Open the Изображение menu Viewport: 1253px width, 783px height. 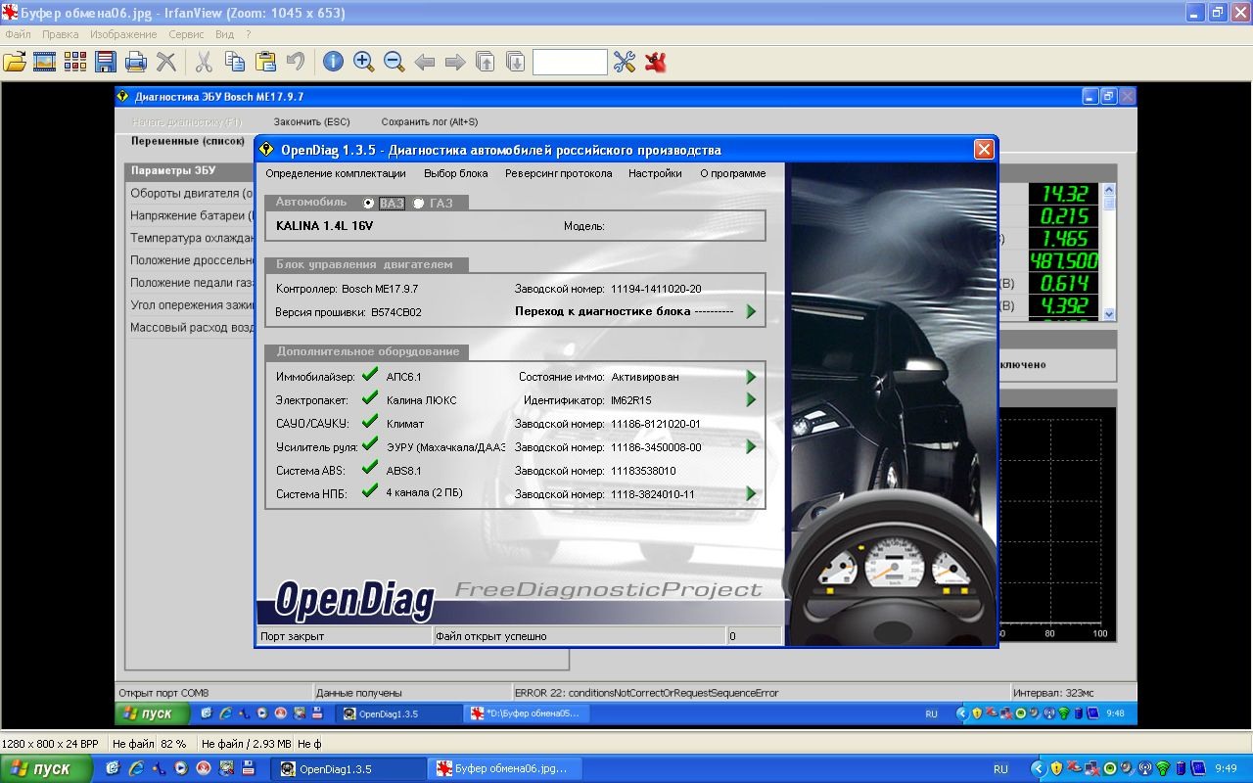[x=123, y=34]
